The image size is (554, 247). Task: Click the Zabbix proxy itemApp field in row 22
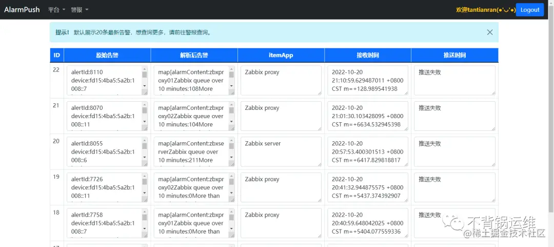[x=281, y=80]
